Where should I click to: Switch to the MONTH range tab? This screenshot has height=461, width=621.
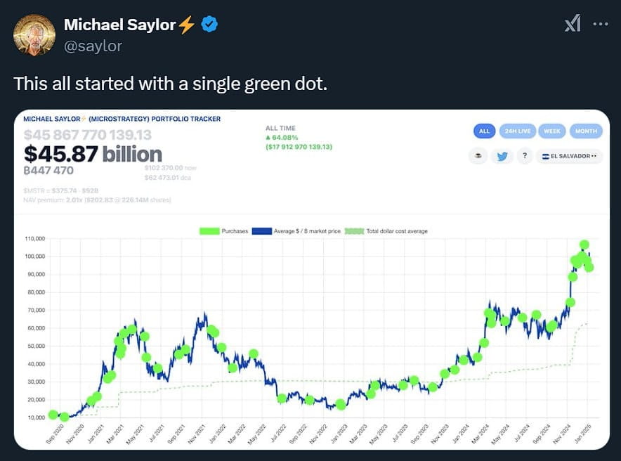586,131
